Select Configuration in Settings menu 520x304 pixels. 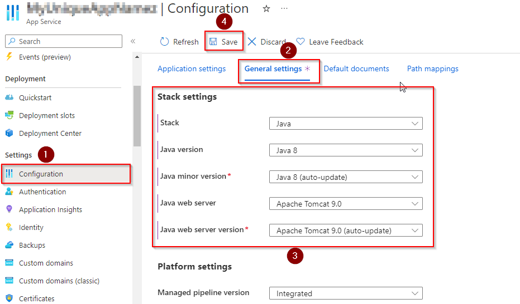[66, 174]
